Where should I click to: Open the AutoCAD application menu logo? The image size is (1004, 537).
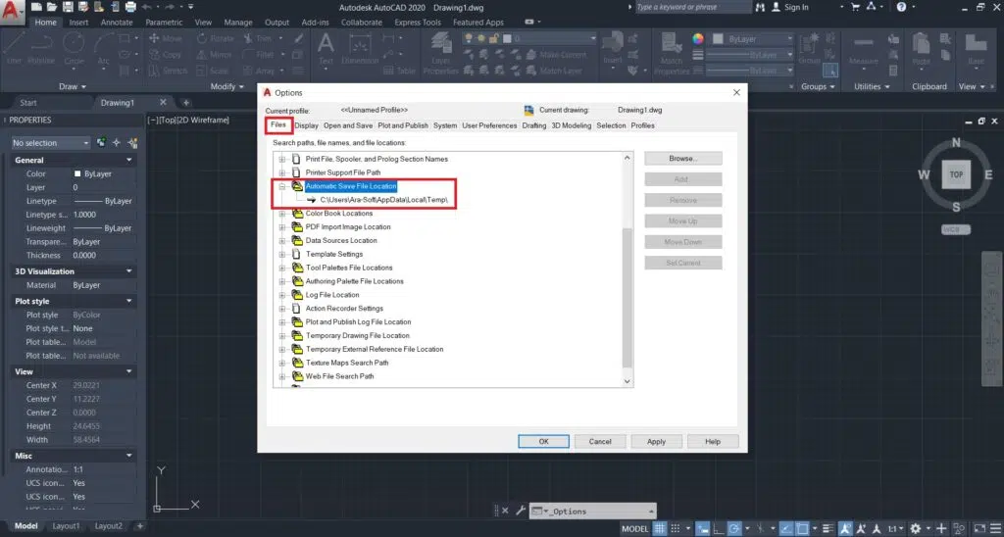[12, 10]
